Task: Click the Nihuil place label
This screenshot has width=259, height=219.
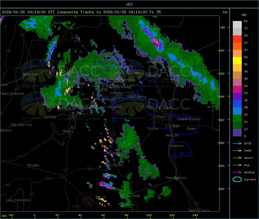Action: point(68,131)
